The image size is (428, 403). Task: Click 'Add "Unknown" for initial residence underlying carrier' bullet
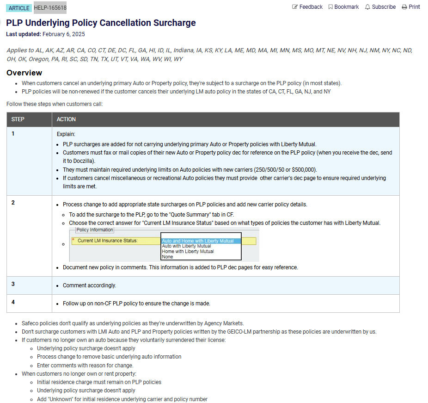[122, 399]
